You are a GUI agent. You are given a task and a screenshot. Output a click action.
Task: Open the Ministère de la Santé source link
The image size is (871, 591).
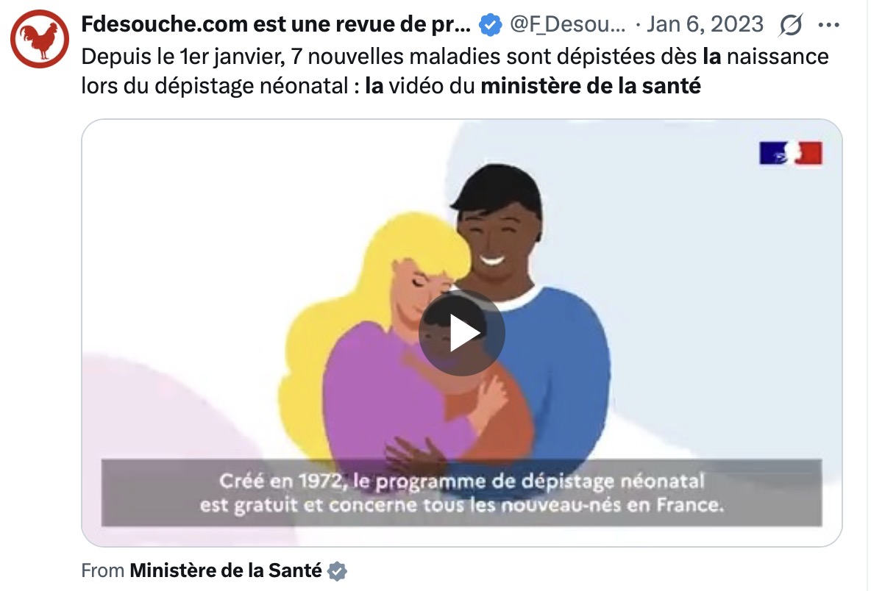click(226, 570)
